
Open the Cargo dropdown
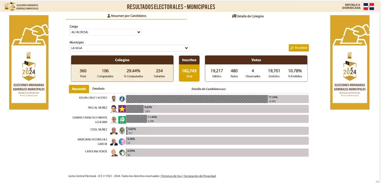tap(105, 32)
